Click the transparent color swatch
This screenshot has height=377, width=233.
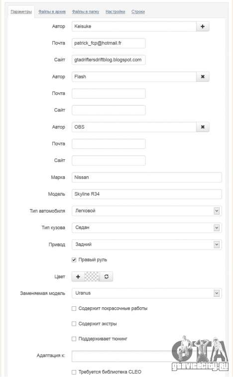click(x=92, y=276)
